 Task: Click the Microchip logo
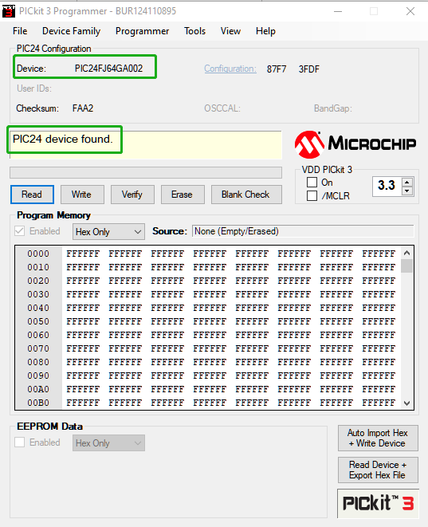pos(355,144)
